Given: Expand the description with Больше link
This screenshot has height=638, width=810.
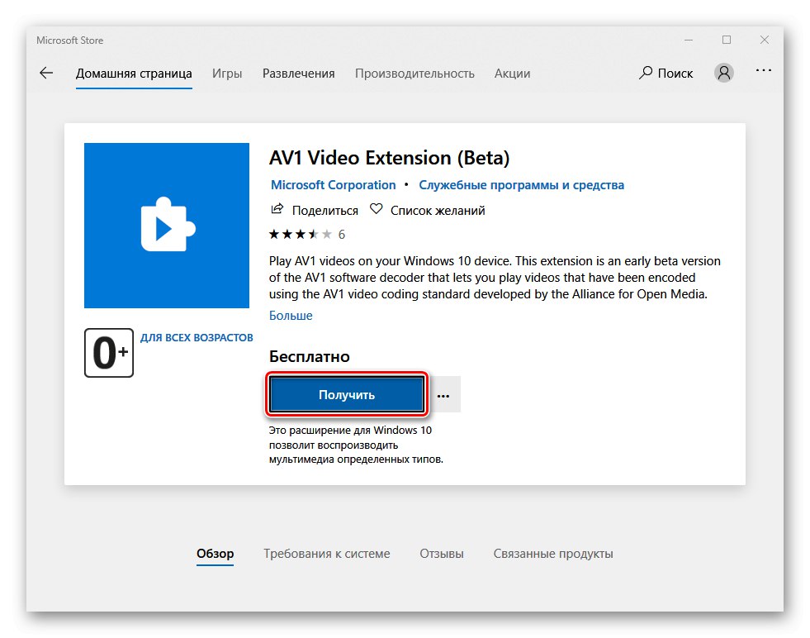Looking at the screenshot, I should (291, 316).
